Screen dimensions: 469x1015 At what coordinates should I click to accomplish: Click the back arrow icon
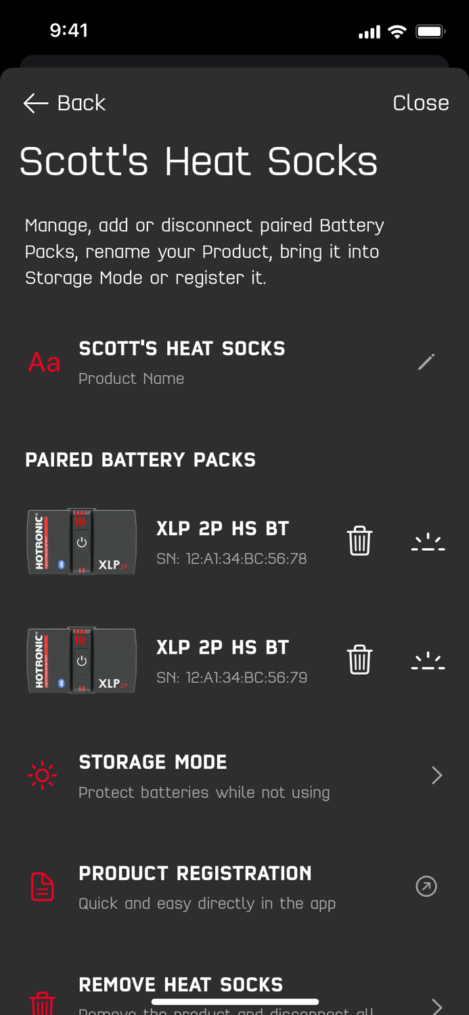(34, 103)
